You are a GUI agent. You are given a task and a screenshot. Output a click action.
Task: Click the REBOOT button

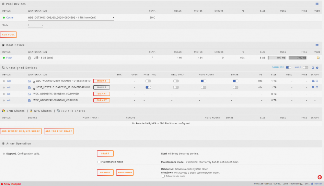105,172
